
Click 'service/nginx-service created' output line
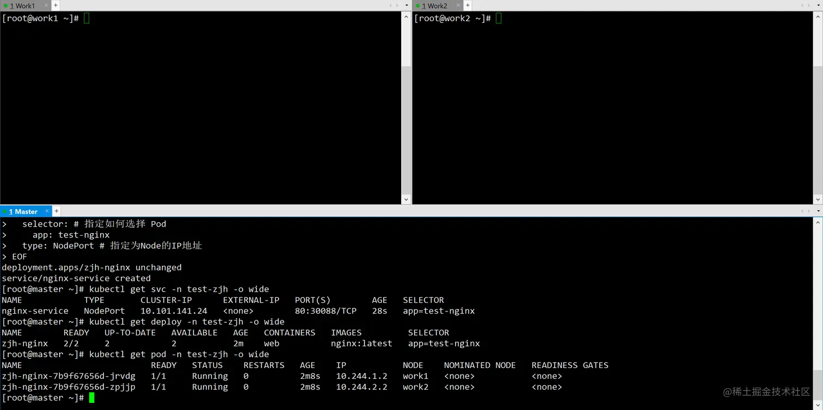(x=76, y=278)
